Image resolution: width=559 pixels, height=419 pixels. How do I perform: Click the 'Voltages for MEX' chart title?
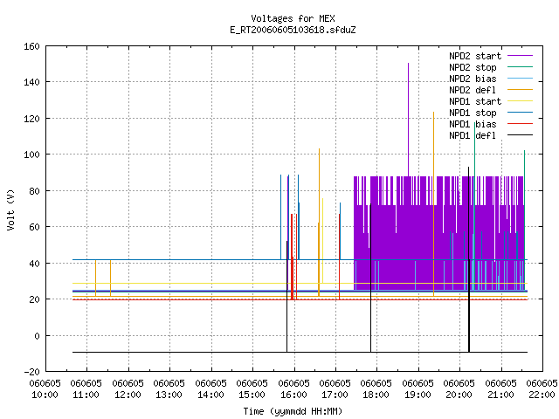click(293, 18)
